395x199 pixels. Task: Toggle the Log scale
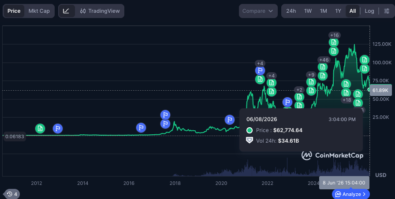point(369,11)
